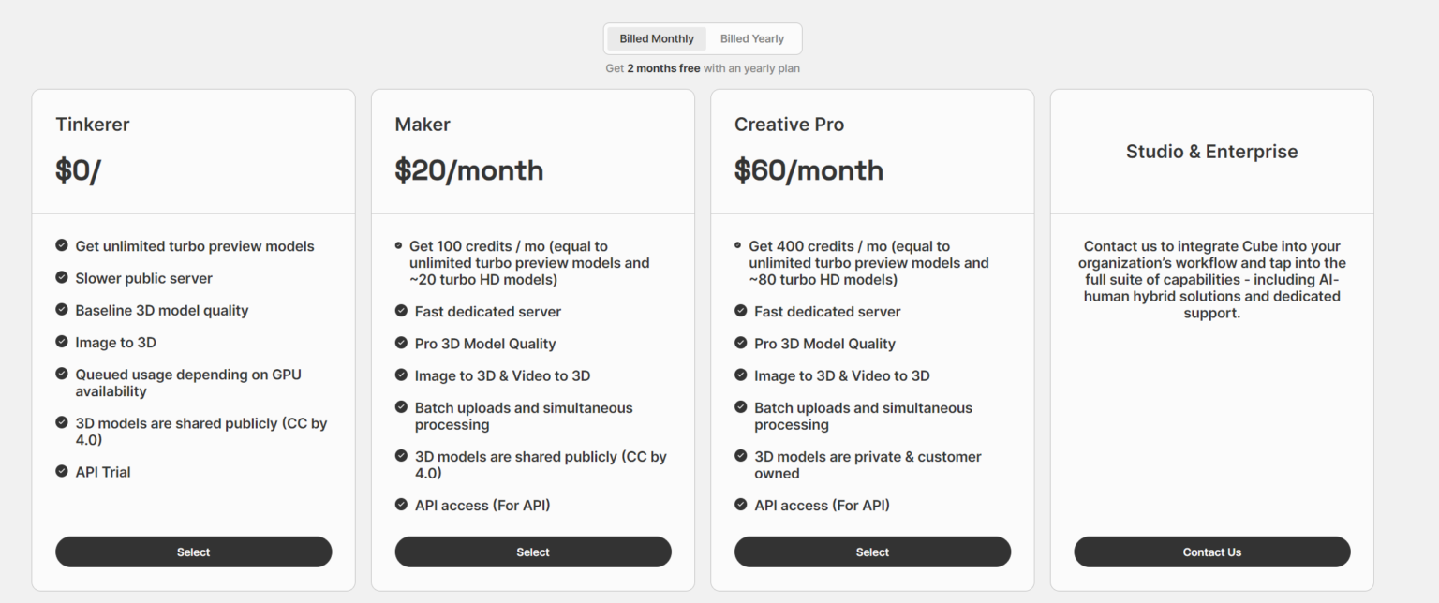
Task: Select the Creative Pro plan
Action: pyautogui.click(x=871, y=552)
